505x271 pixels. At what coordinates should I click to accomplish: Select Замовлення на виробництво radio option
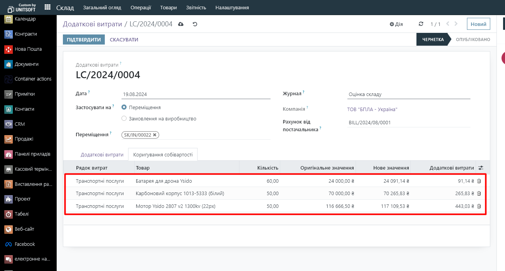[124, 118]
